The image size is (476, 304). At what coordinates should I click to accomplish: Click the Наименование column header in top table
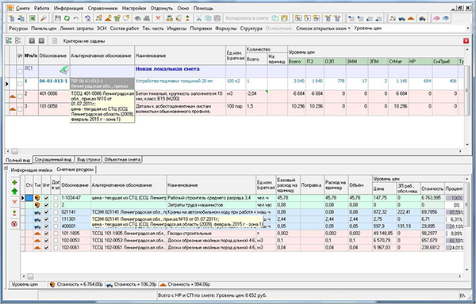[x=180, y=55]
